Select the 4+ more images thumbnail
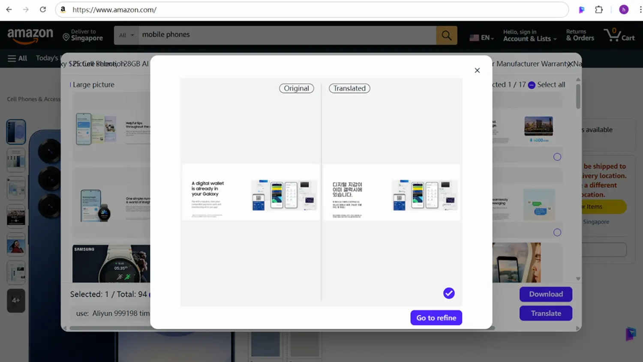The height and width of the screenshot is (362, 643). [x=16, y=300]
